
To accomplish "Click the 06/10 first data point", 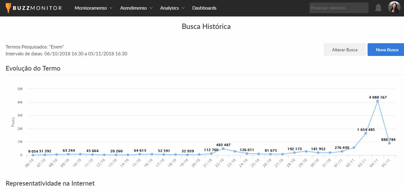I will [x=33, y=155].
